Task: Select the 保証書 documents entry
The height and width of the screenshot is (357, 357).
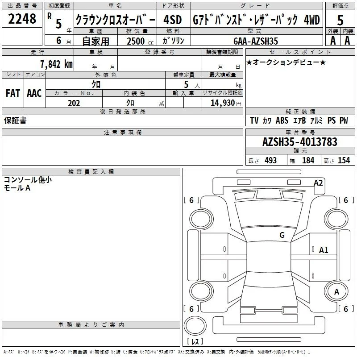Action: pos(15,120)
